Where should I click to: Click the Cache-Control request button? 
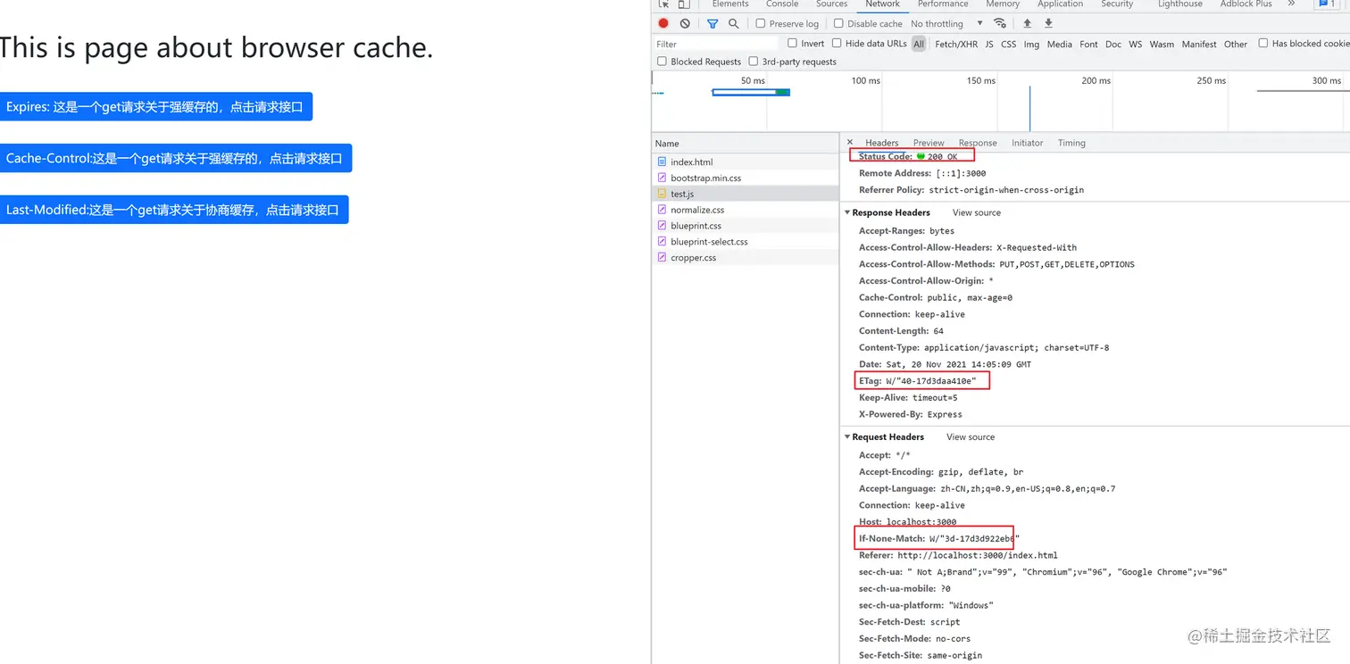[176, 159]
